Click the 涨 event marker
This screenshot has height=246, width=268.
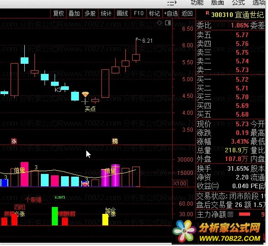pos(14,141)
